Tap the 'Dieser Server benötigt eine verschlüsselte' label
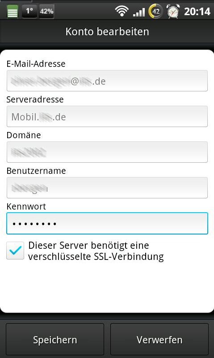214x358 pixels. pyautogui.click(x=96, y=251)
